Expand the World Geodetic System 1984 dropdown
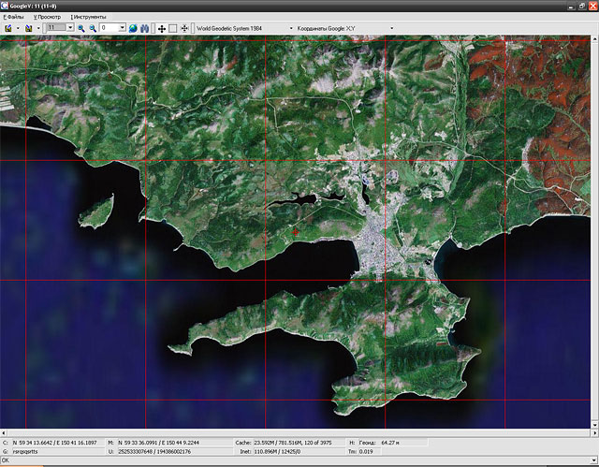599x467 pixels. click(290, 28)
